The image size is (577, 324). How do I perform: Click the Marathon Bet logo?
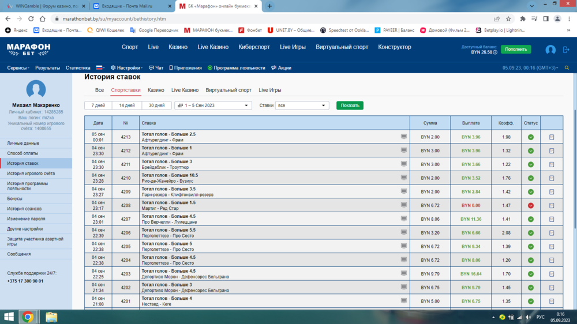point(29,50)
